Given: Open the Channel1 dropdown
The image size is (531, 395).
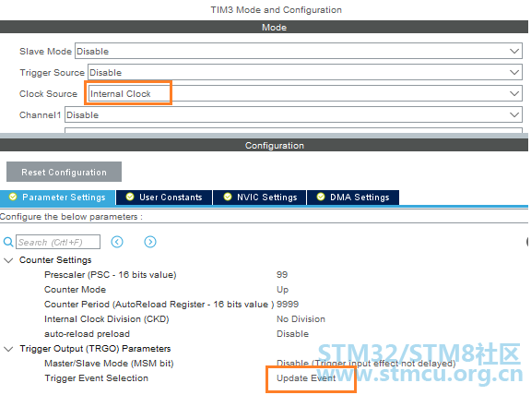Looking at the screenshot, I should 293,114.
